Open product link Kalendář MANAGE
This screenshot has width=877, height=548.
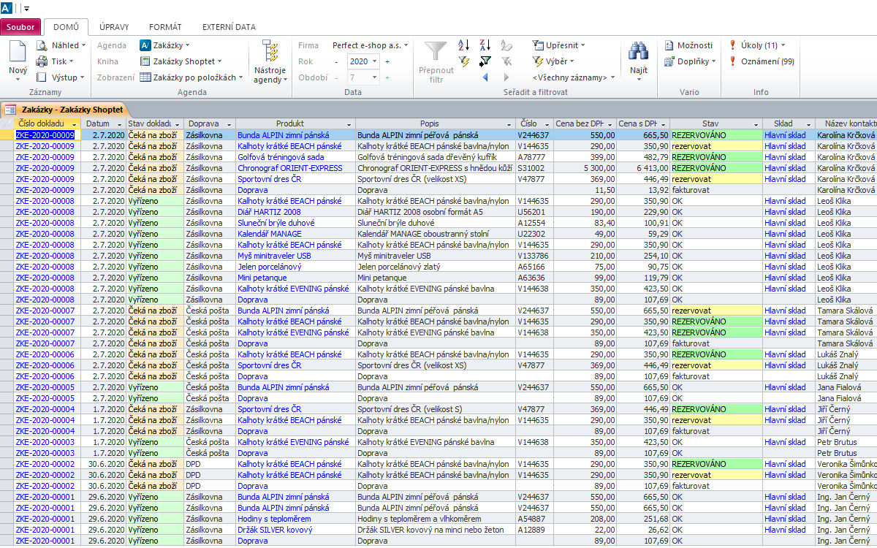pyautogui.click(x=270, y=234)
